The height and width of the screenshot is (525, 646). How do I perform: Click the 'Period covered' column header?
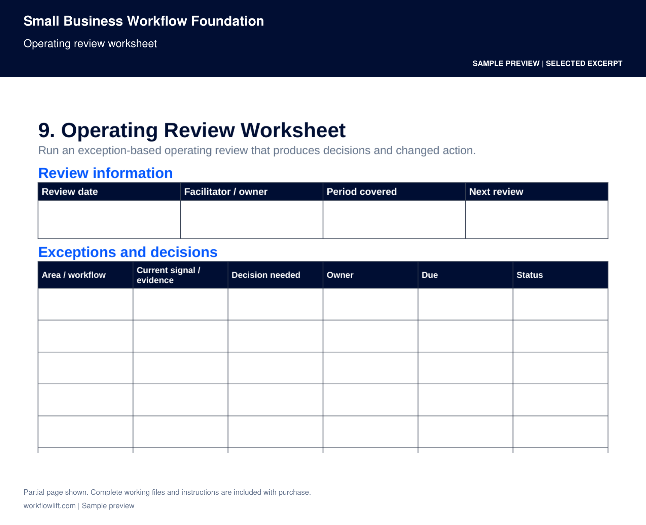(394, 192)
